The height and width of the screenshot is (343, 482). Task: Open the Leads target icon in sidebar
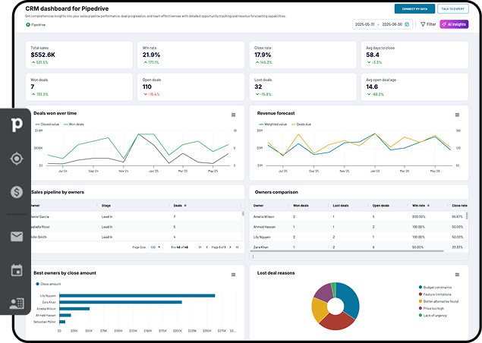coord(15,159)
